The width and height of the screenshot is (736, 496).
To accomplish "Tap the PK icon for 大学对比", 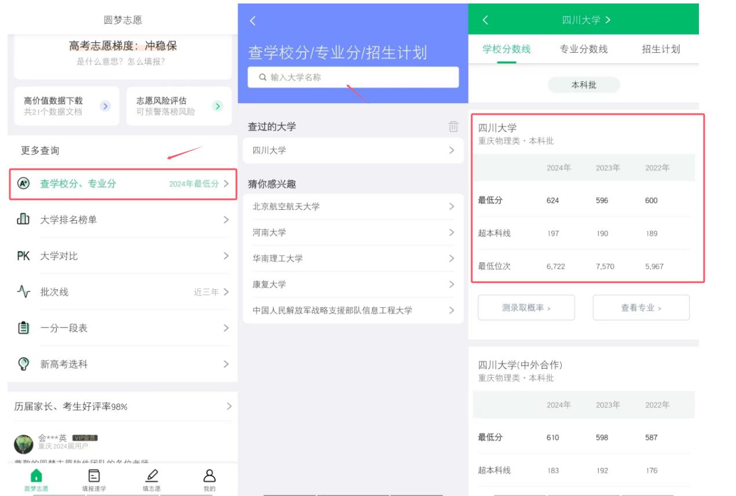I will 23,256.
